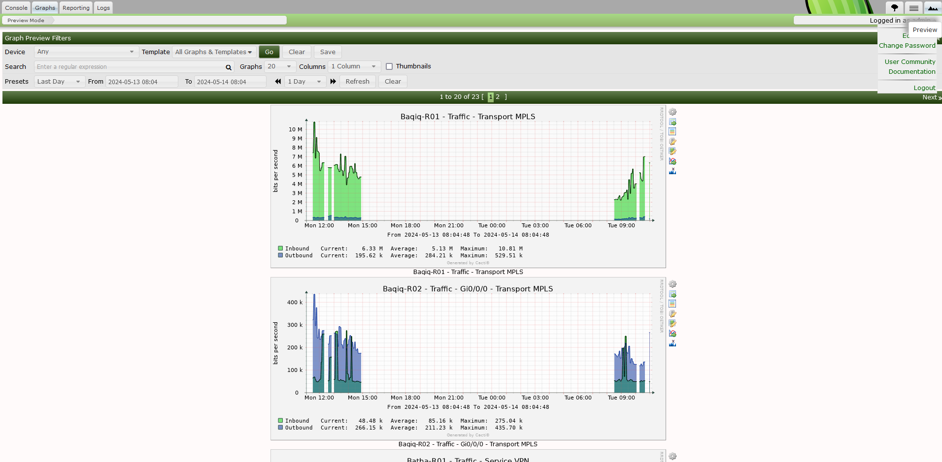The height and width of the screenshot is (462, 942).
Task: Click Clear button next to Refresh
Action: pyautogui.click(x=393, y=82)
